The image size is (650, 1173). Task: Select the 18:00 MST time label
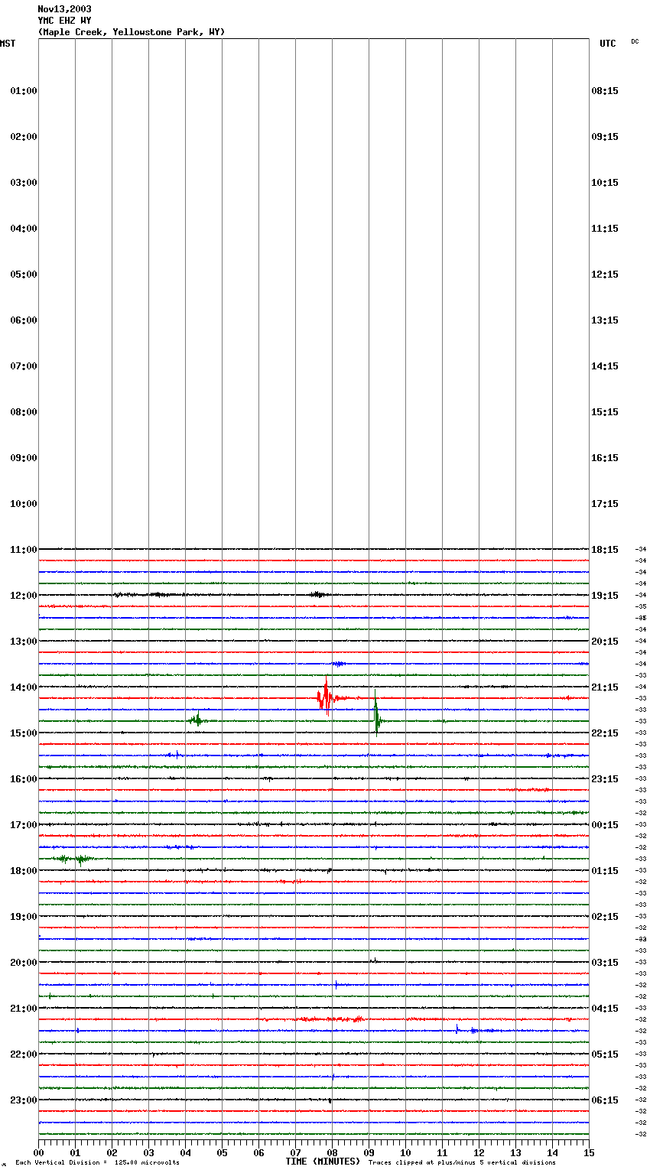point(24,871)
